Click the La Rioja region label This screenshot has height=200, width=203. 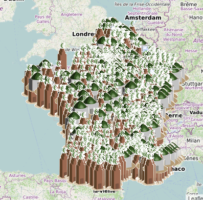pyautogui.click(x=58, y=192)
